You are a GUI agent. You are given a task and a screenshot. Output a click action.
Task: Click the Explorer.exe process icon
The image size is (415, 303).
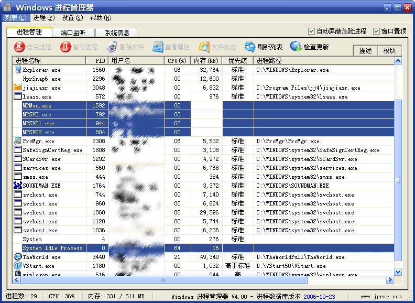tap(18, 70)
